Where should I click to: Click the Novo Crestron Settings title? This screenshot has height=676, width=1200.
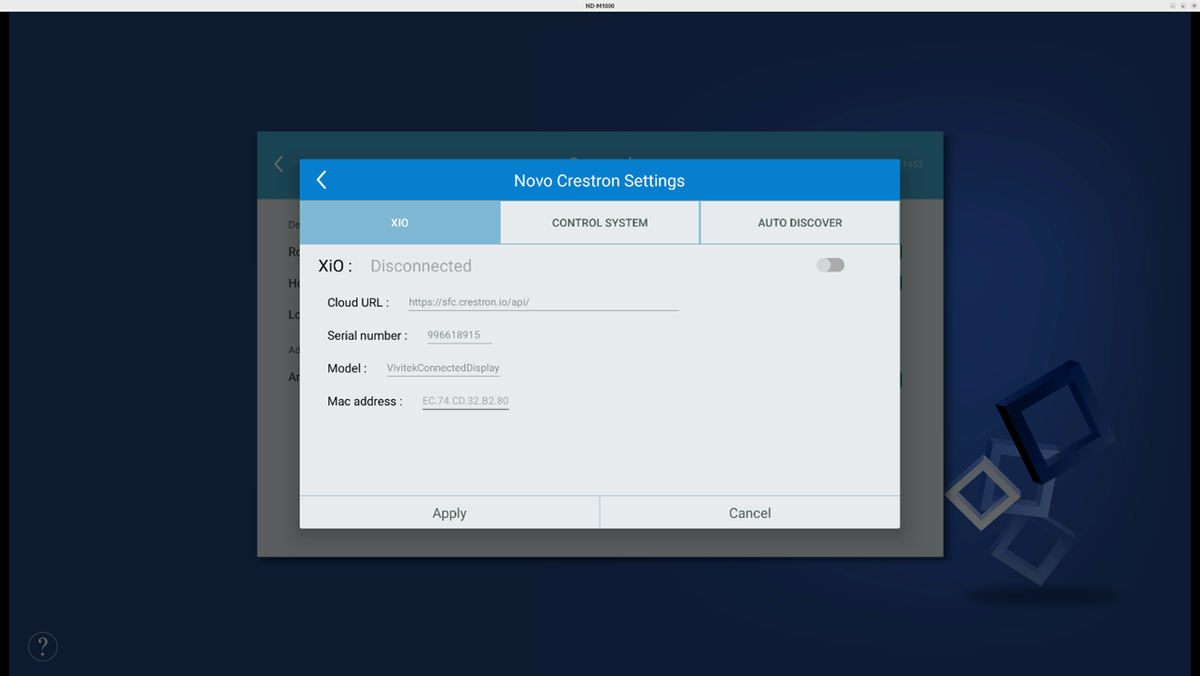click(x=599, y=181)
